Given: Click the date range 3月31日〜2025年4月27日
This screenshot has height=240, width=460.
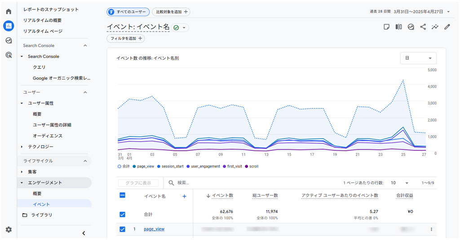Looking at the screenshot, I should pos(418,12).
